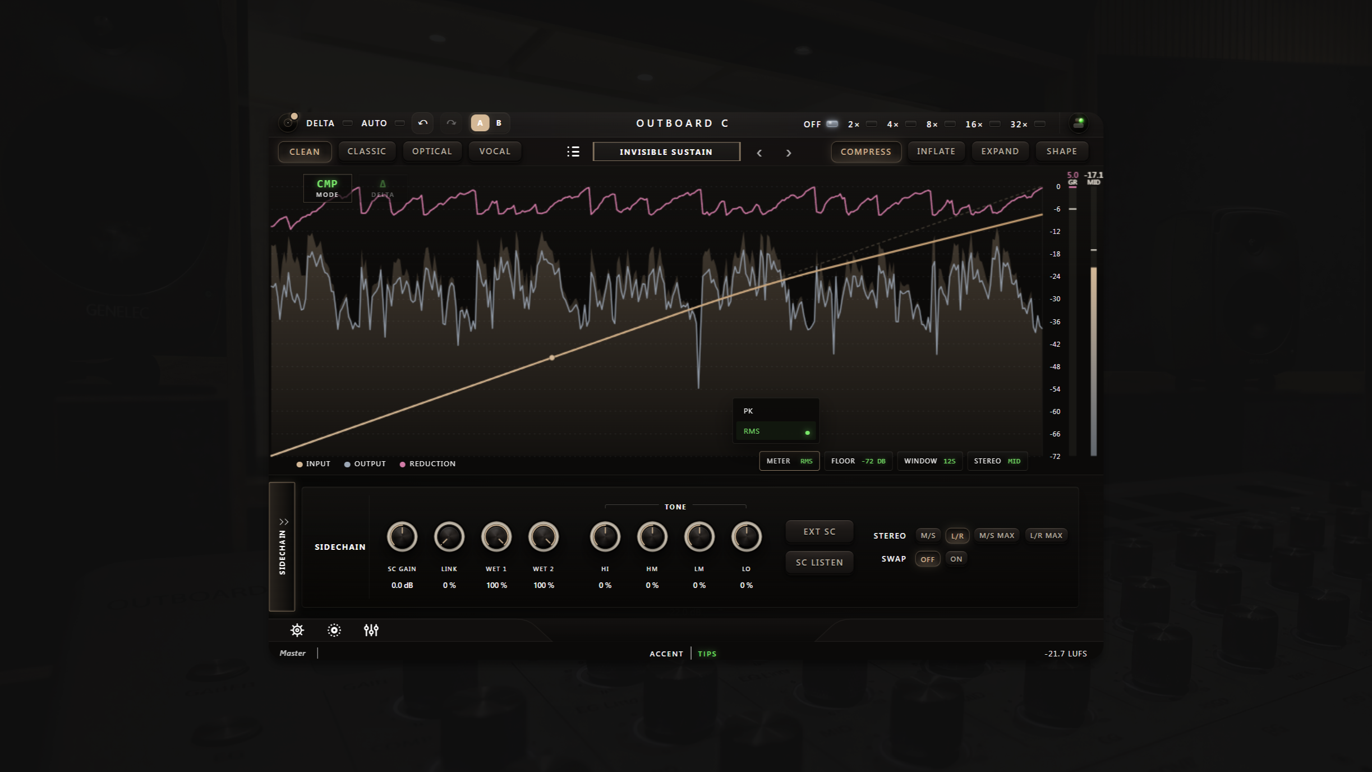Open the mixer sliders icon
This screenshot has height=772, width=1372.
(x=371, y=630)
